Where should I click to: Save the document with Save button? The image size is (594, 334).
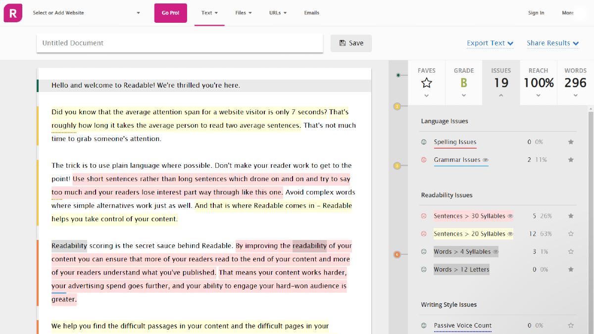coord(351,43)
